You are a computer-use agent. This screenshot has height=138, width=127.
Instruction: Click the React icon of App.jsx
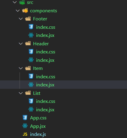click(x=25, y=126)
